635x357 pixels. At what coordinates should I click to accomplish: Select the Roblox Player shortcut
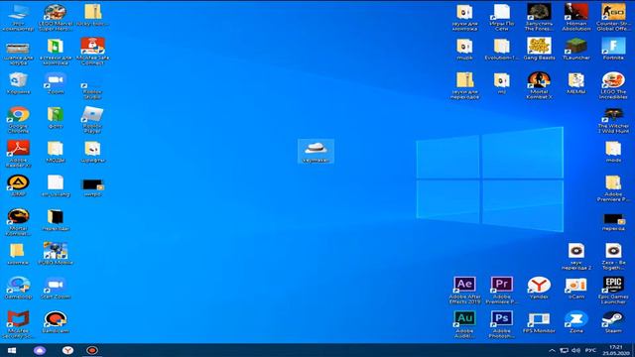point(92,120)
